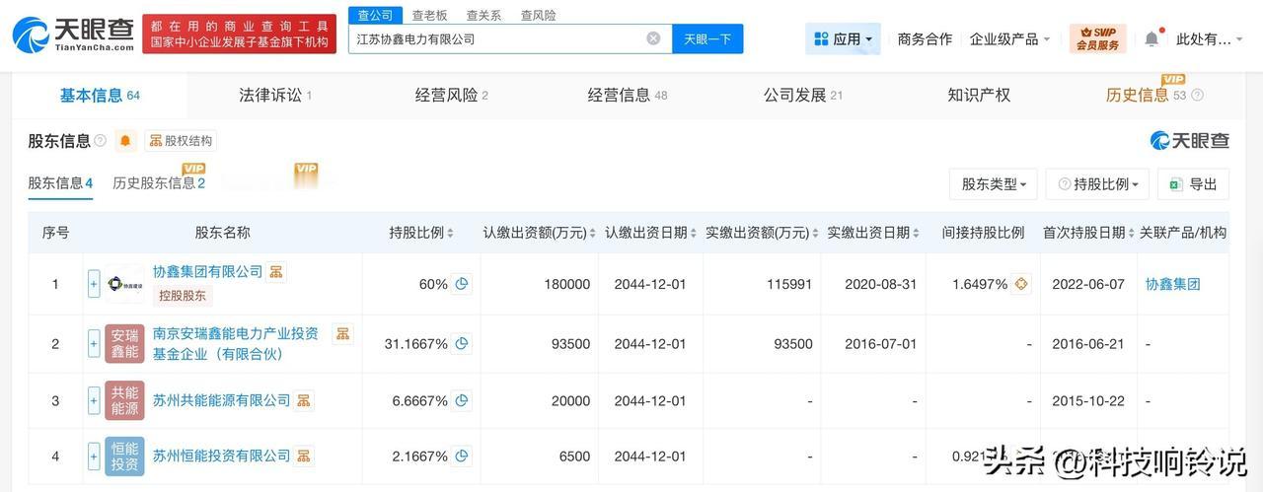Viewport: 1263px width, 492px height.
Task: Expand row 3 苏州共能能源 plus button
Action: click(x=94, y=400)
